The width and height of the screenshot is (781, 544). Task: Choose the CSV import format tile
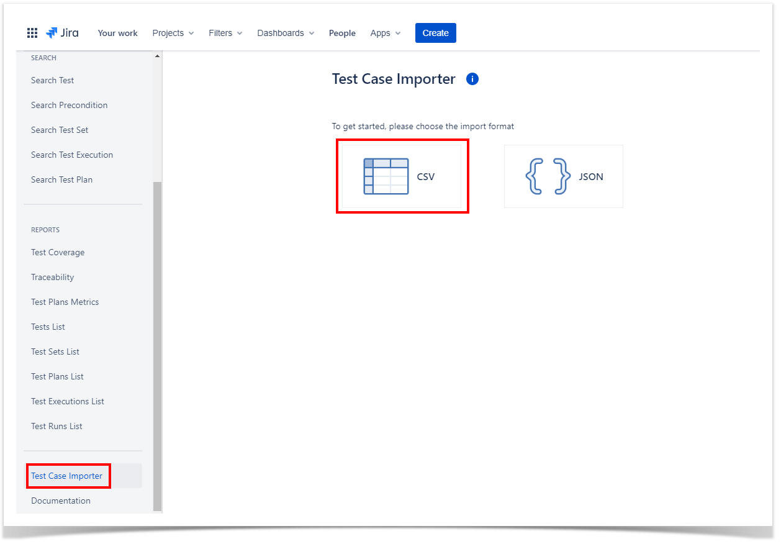[x=402, y=176]
